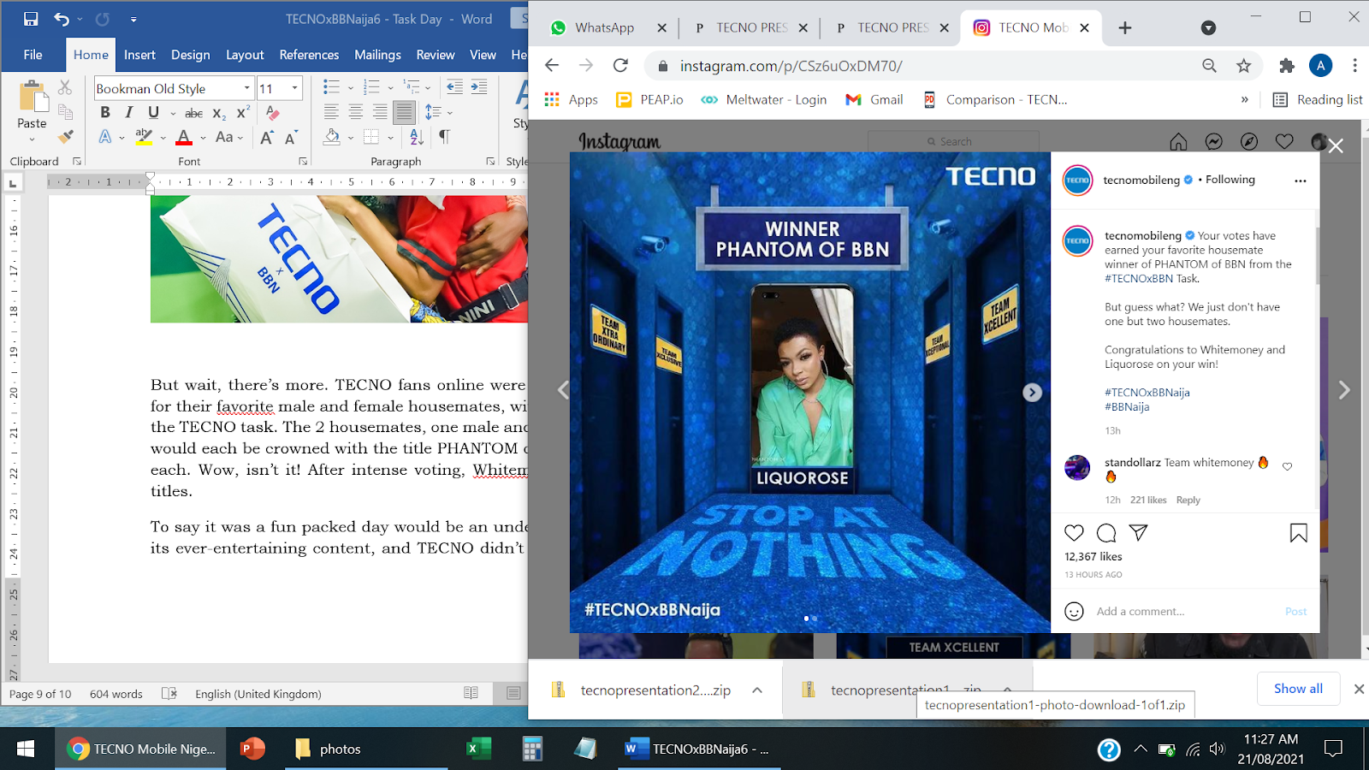Open the Bookman Old Style font dropdown

(x=247, y=88)
